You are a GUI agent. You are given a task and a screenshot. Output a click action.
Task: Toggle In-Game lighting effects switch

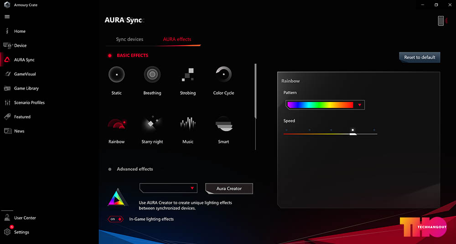116,219
